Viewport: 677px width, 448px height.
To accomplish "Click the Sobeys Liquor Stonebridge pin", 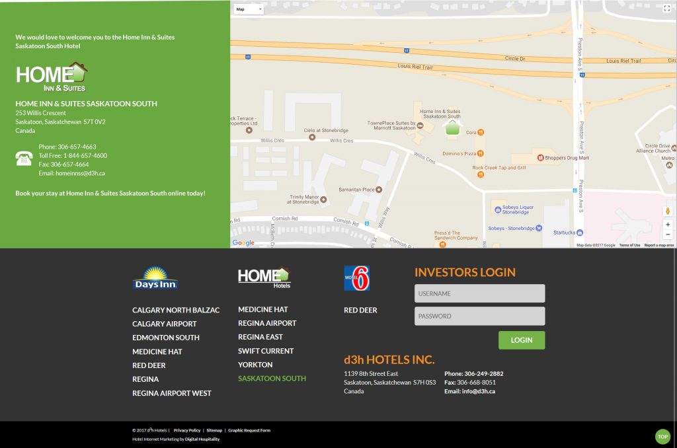I will click(497, 209).
